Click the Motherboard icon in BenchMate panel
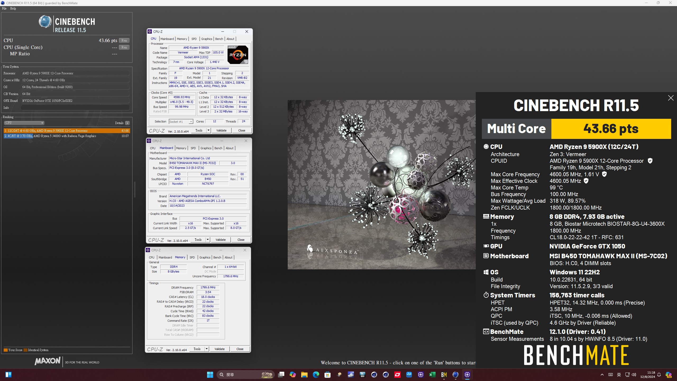 [486, 256]
